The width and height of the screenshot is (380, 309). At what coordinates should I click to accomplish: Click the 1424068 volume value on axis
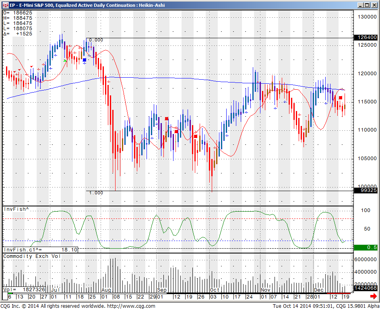click(365, 288)
